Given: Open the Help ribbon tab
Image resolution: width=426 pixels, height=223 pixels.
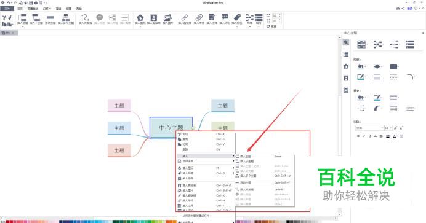Looking at the screenshot, I should tap(79, 9).
